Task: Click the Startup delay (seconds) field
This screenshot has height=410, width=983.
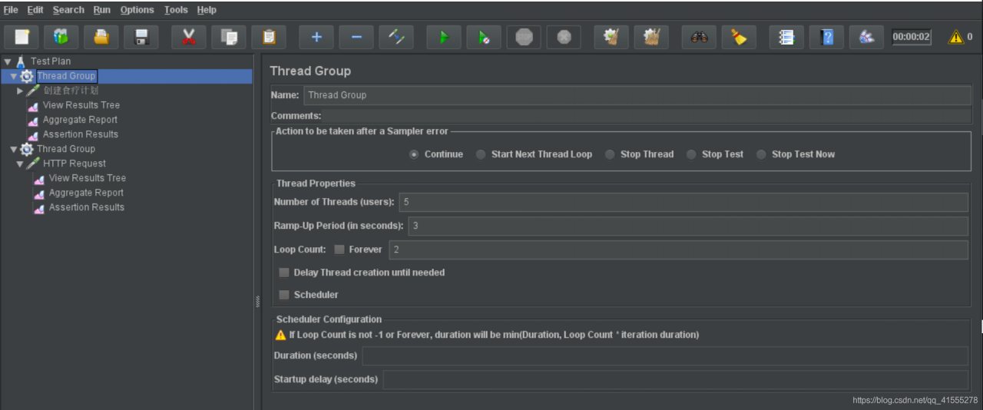Action: (x=676, y=379)
